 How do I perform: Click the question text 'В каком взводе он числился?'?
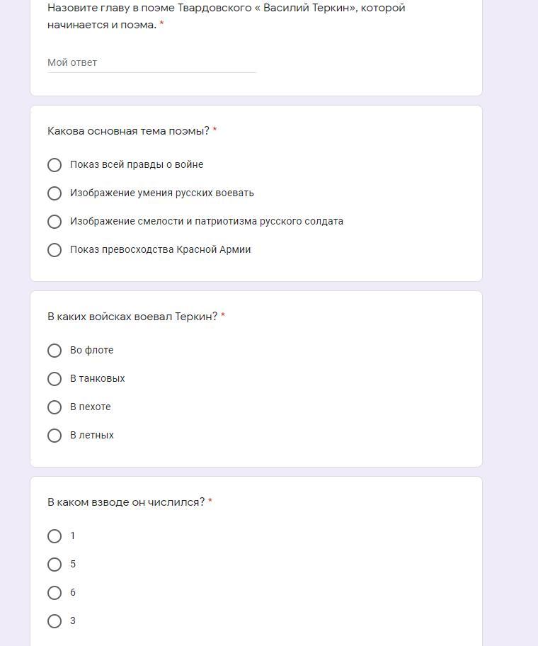pyautogui.click(x=126, y=502)
